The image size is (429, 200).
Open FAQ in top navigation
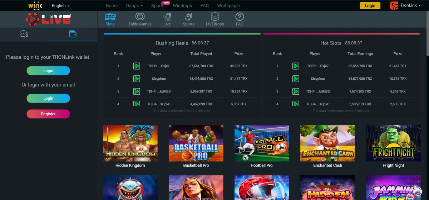pos(204,6)
